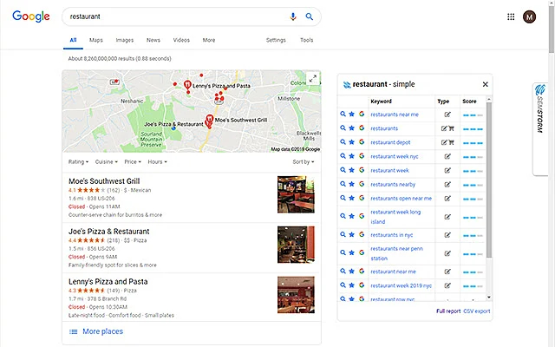Open Joe's Pizza & Restaurant listing title
Image resolution: width=555 pixels, height=347 pixels.
(109, 232)
